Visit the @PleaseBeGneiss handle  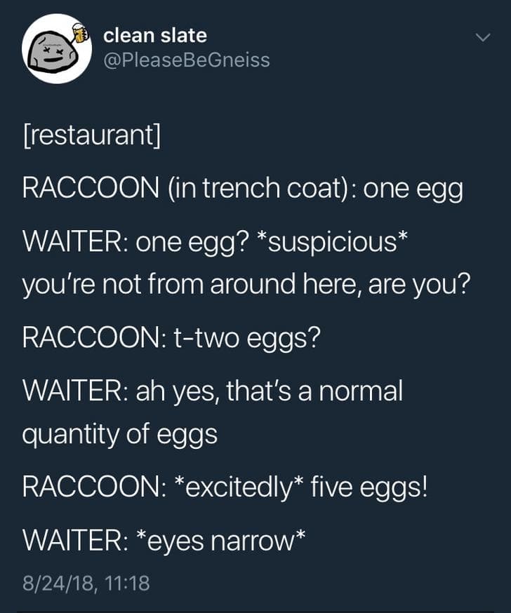tap(187, 60)
